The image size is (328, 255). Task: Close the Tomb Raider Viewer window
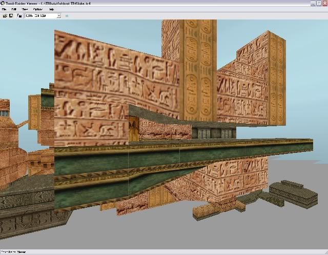click(x=325, y=4)
